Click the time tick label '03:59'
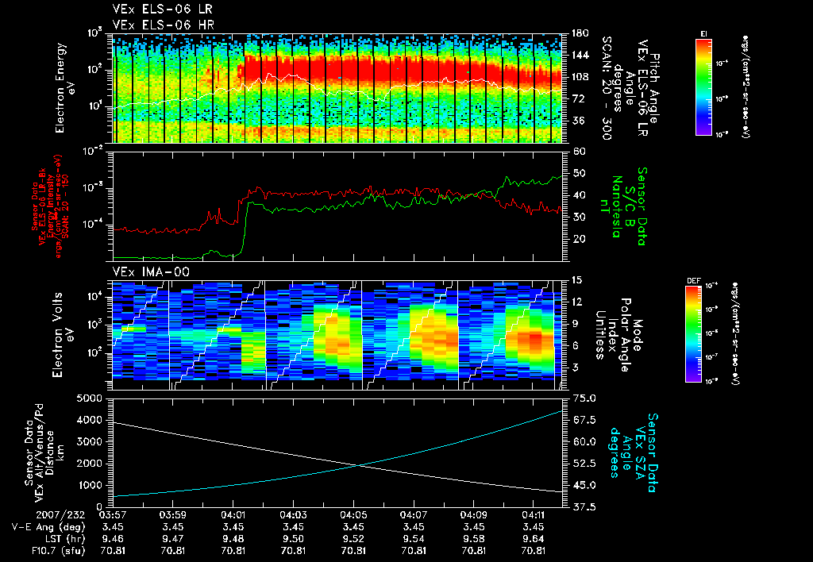Screen dimensions: 813x562 tap(172, 515)
